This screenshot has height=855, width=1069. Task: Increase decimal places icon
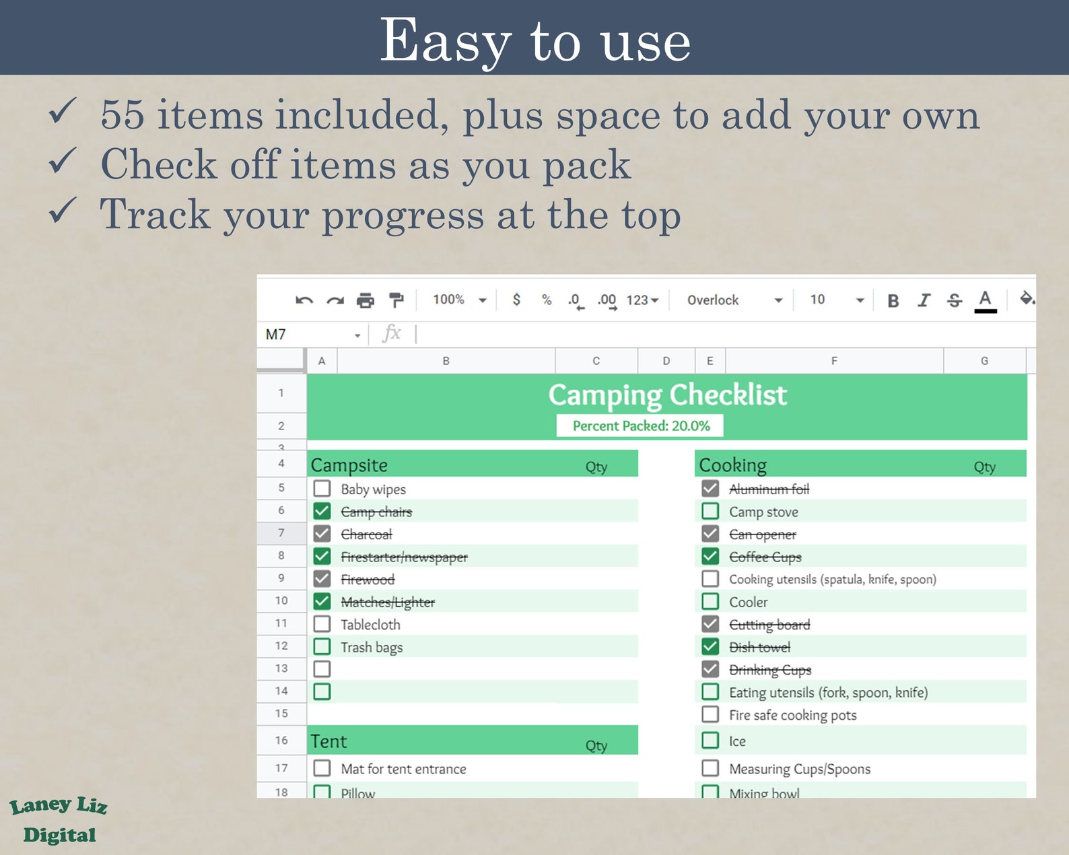[607, 301]
